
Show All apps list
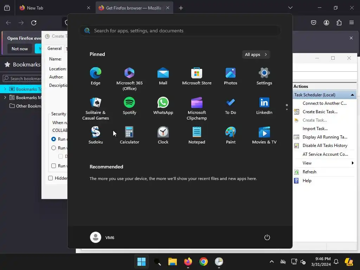pos(256,54)
